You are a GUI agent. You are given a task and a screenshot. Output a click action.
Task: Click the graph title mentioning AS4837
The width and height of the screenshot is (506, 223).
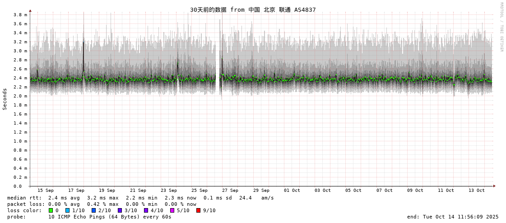(253, 9)
